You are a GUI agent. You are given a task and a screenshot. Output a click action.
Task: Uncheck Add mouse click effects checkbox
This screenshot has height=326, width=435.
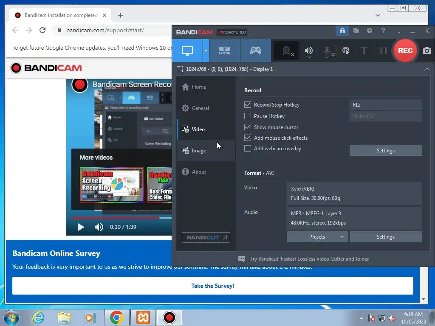click(x=248, y=138)
